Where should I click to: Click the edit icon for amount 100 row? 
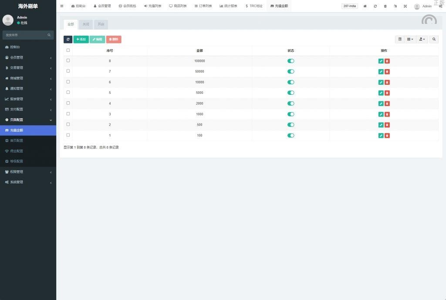[381, 136]
